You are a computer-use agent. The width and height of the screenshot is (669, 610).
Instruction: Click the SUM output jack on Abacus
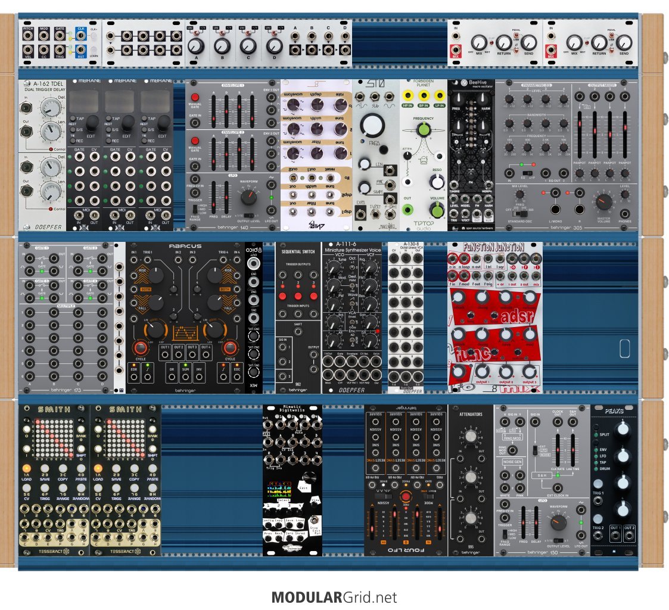pyautogui.click(x=185, y=376)
